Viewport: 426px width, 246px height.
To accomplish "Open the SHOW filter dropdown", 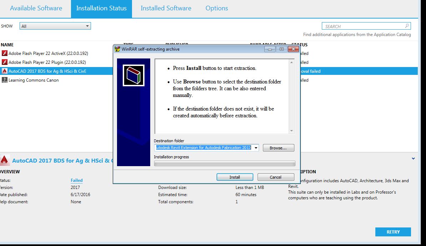I will coord(87,26).
